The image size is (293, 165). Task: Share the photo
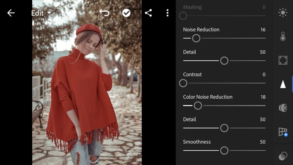(x=149, y=13)
